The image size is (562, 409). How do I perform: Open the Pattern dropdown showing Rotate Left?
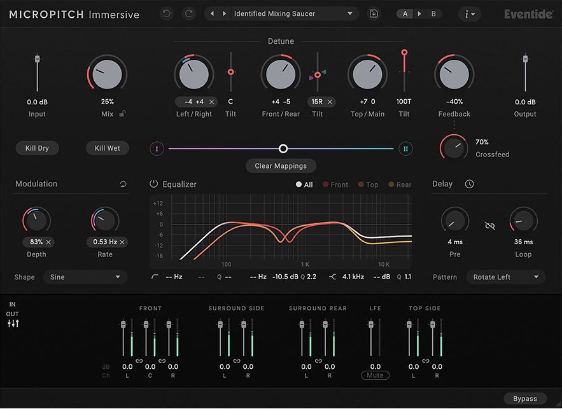(506, 277)
